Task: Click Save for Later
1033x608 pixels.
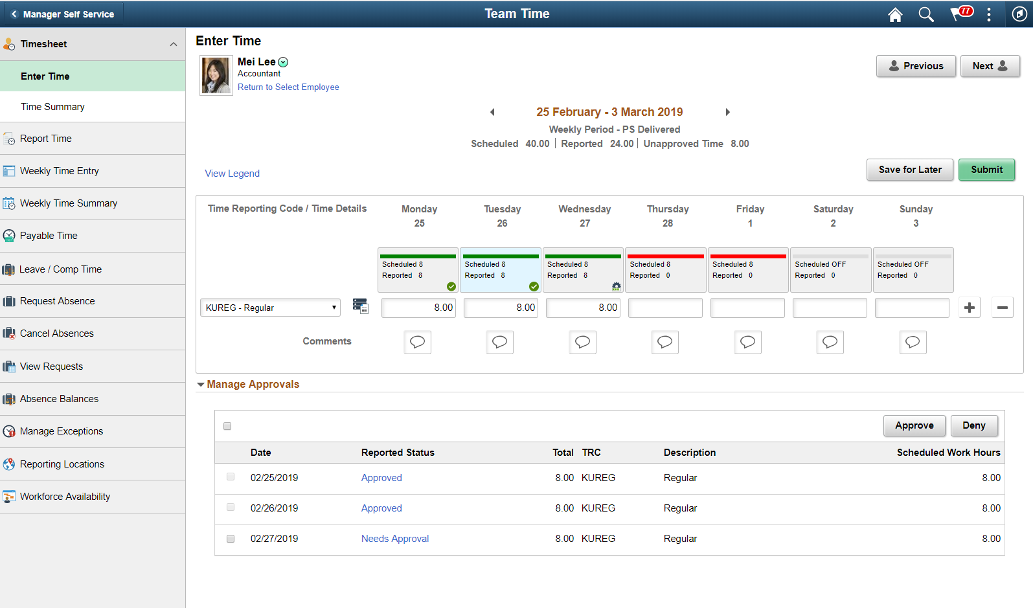Action: tap(910, 170)
